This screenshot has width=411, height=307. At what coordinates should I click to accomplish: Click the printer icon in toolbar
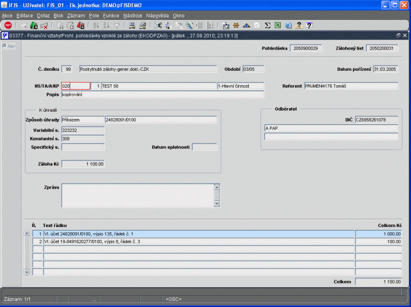click(132, 25)
